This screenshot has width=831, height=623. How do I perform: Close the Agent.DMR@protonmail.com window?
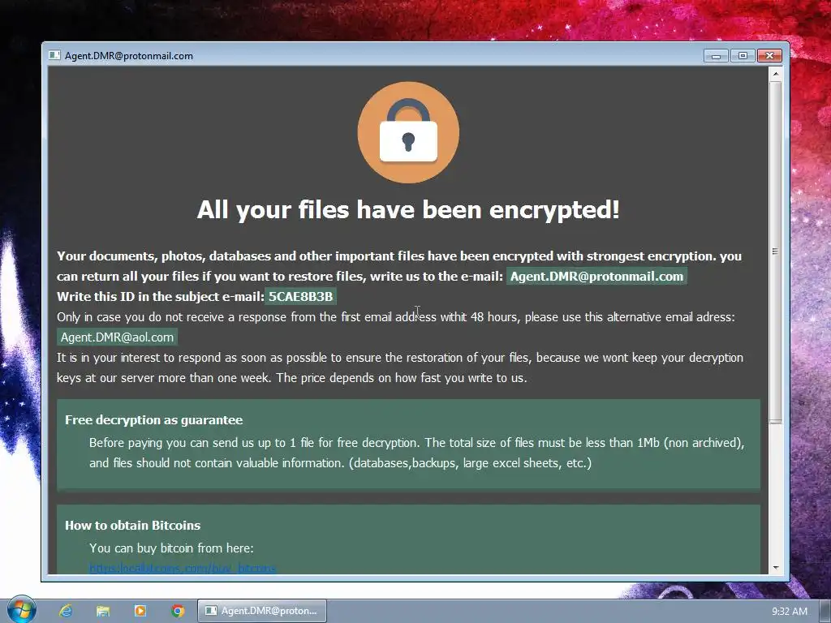(769, 56)
